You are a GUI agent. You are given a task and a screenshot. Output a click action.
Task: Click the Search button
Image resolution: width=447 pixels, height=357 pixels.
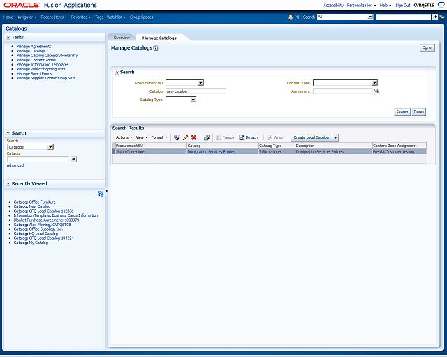click(x=402, y=112)
